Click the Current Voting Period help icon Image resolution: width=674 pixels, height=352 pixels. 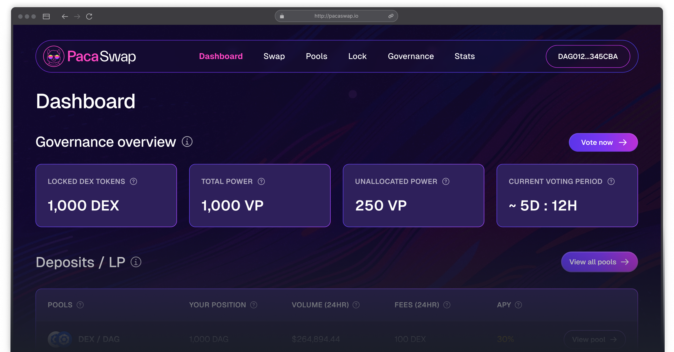pyautogui.click(x=611, y=182)
